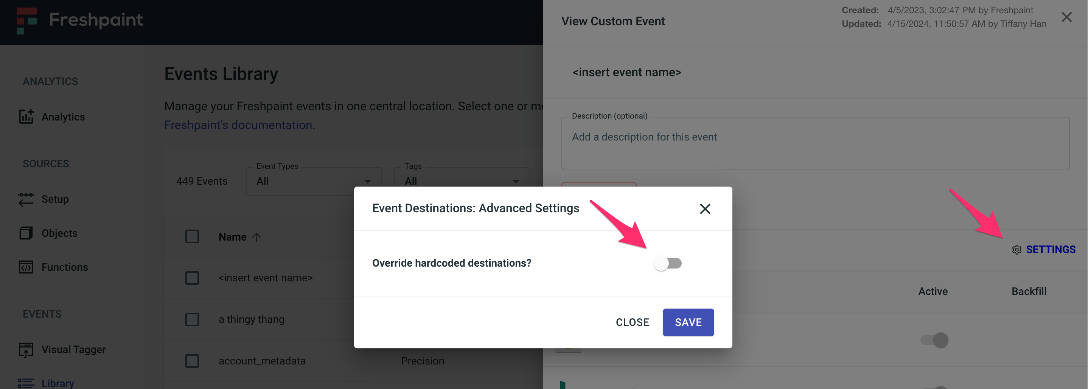Screen dimensions: 1088x389
Task: Click the SAVE button in dialog
Action: click(688, 323)
